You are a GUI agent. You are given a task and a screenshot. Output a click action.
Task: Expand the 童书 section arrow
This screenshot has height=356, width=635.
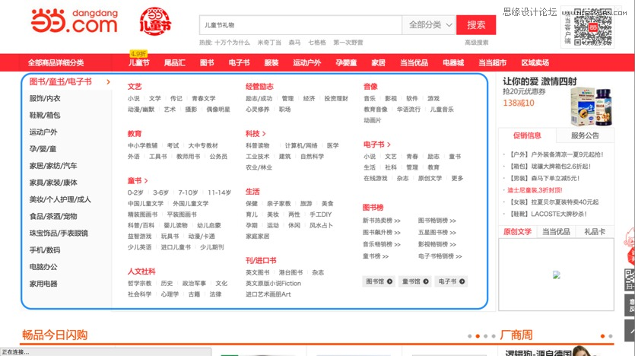(146, 180)
